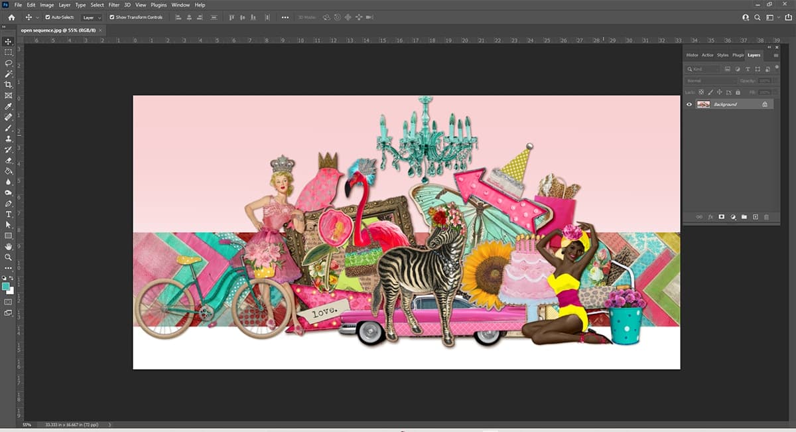Screen dimensions: 796x432
Task: Disable Show Transform Controls checkbox
Action: (x=111, y=17)
